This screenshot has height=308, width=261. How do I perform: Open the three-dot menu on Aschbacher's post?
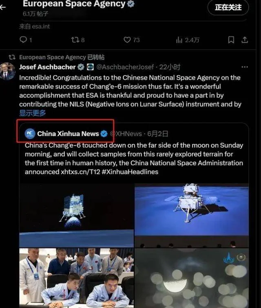(245, 67)
